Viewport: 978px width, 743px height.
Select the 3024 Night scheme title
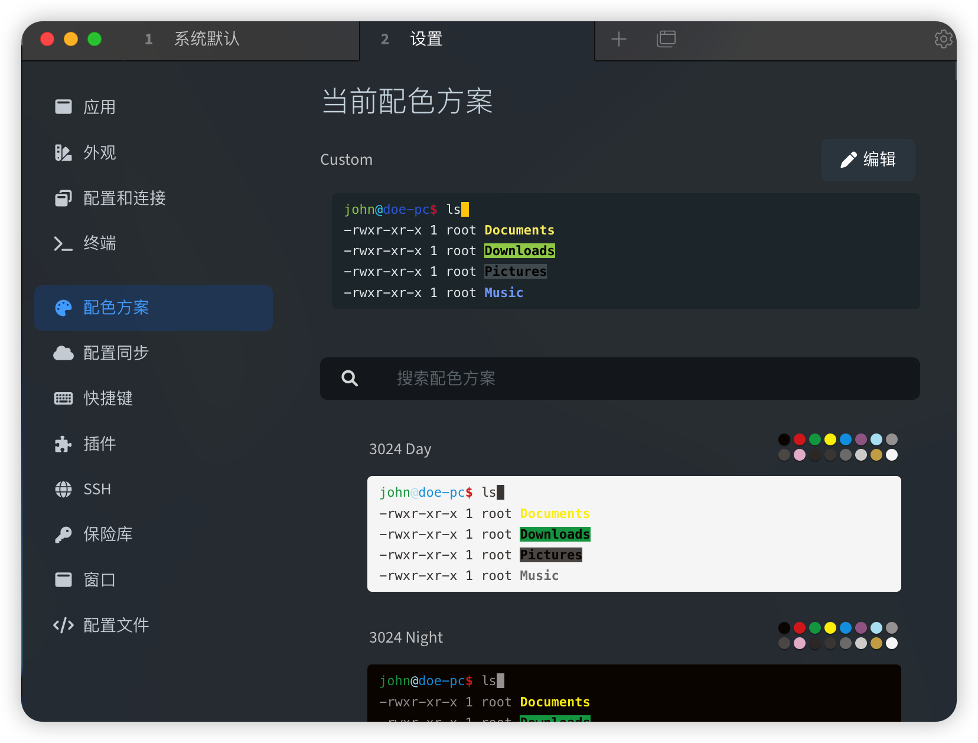click(406, 638)
